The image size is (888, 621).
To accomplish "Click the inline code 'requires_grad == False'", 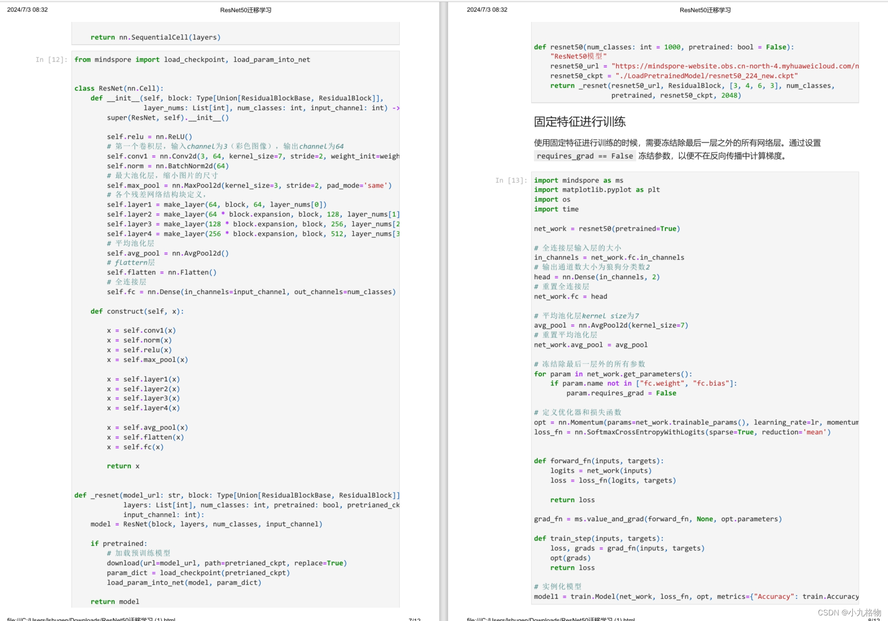I will (585, 156).
